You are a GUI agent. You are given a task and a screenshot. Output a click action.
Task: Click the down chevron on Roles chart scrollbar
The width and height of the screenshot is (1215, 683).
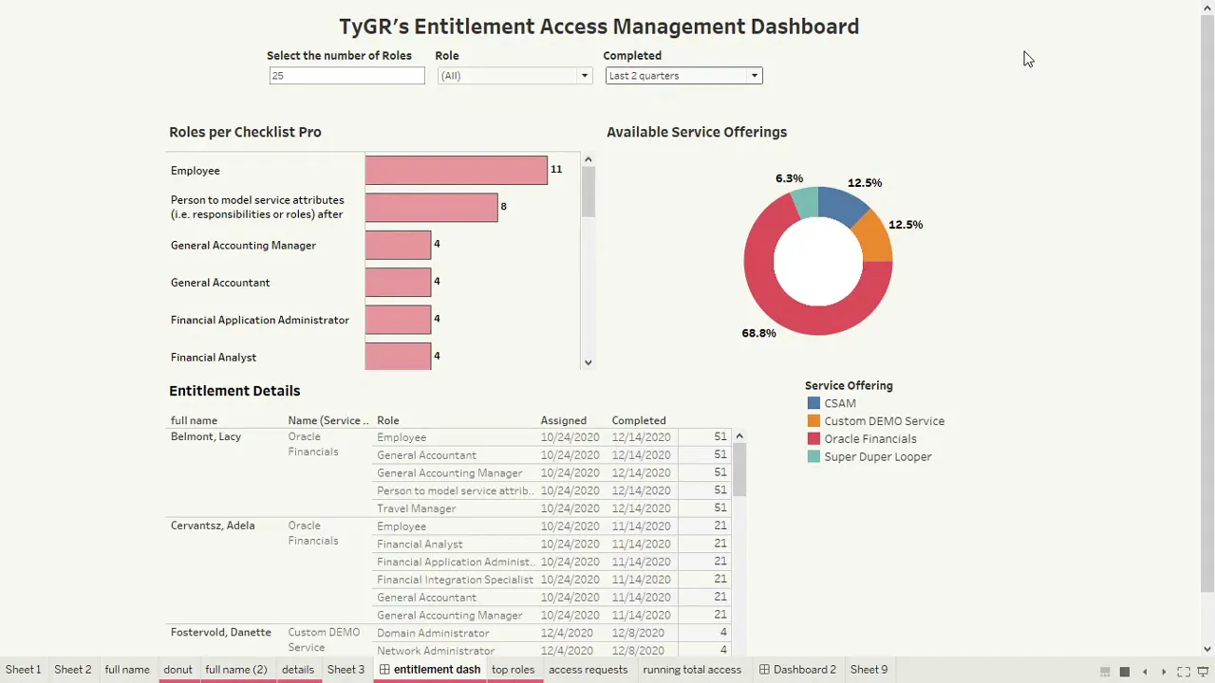click(588, 361)
